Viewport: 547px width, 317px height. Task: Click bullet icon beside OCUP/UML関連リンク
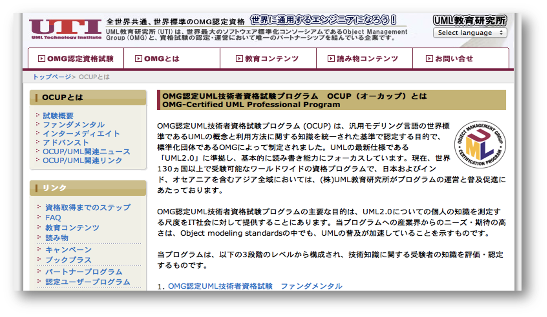[x=38, y=160]
